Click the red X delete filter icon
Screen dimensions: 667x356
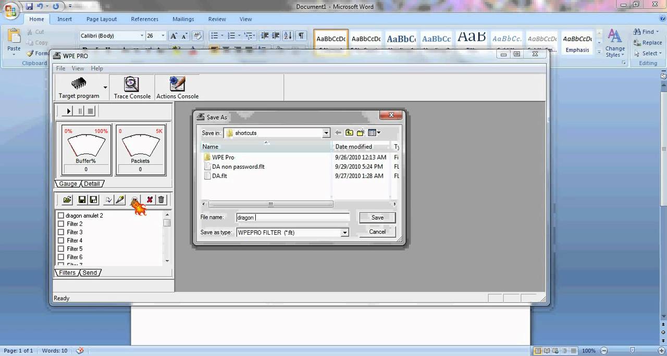click(150, 200)
